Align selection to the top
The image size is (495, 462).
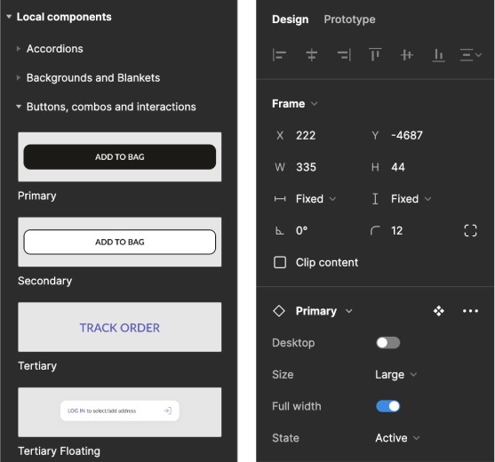(375, 55)
